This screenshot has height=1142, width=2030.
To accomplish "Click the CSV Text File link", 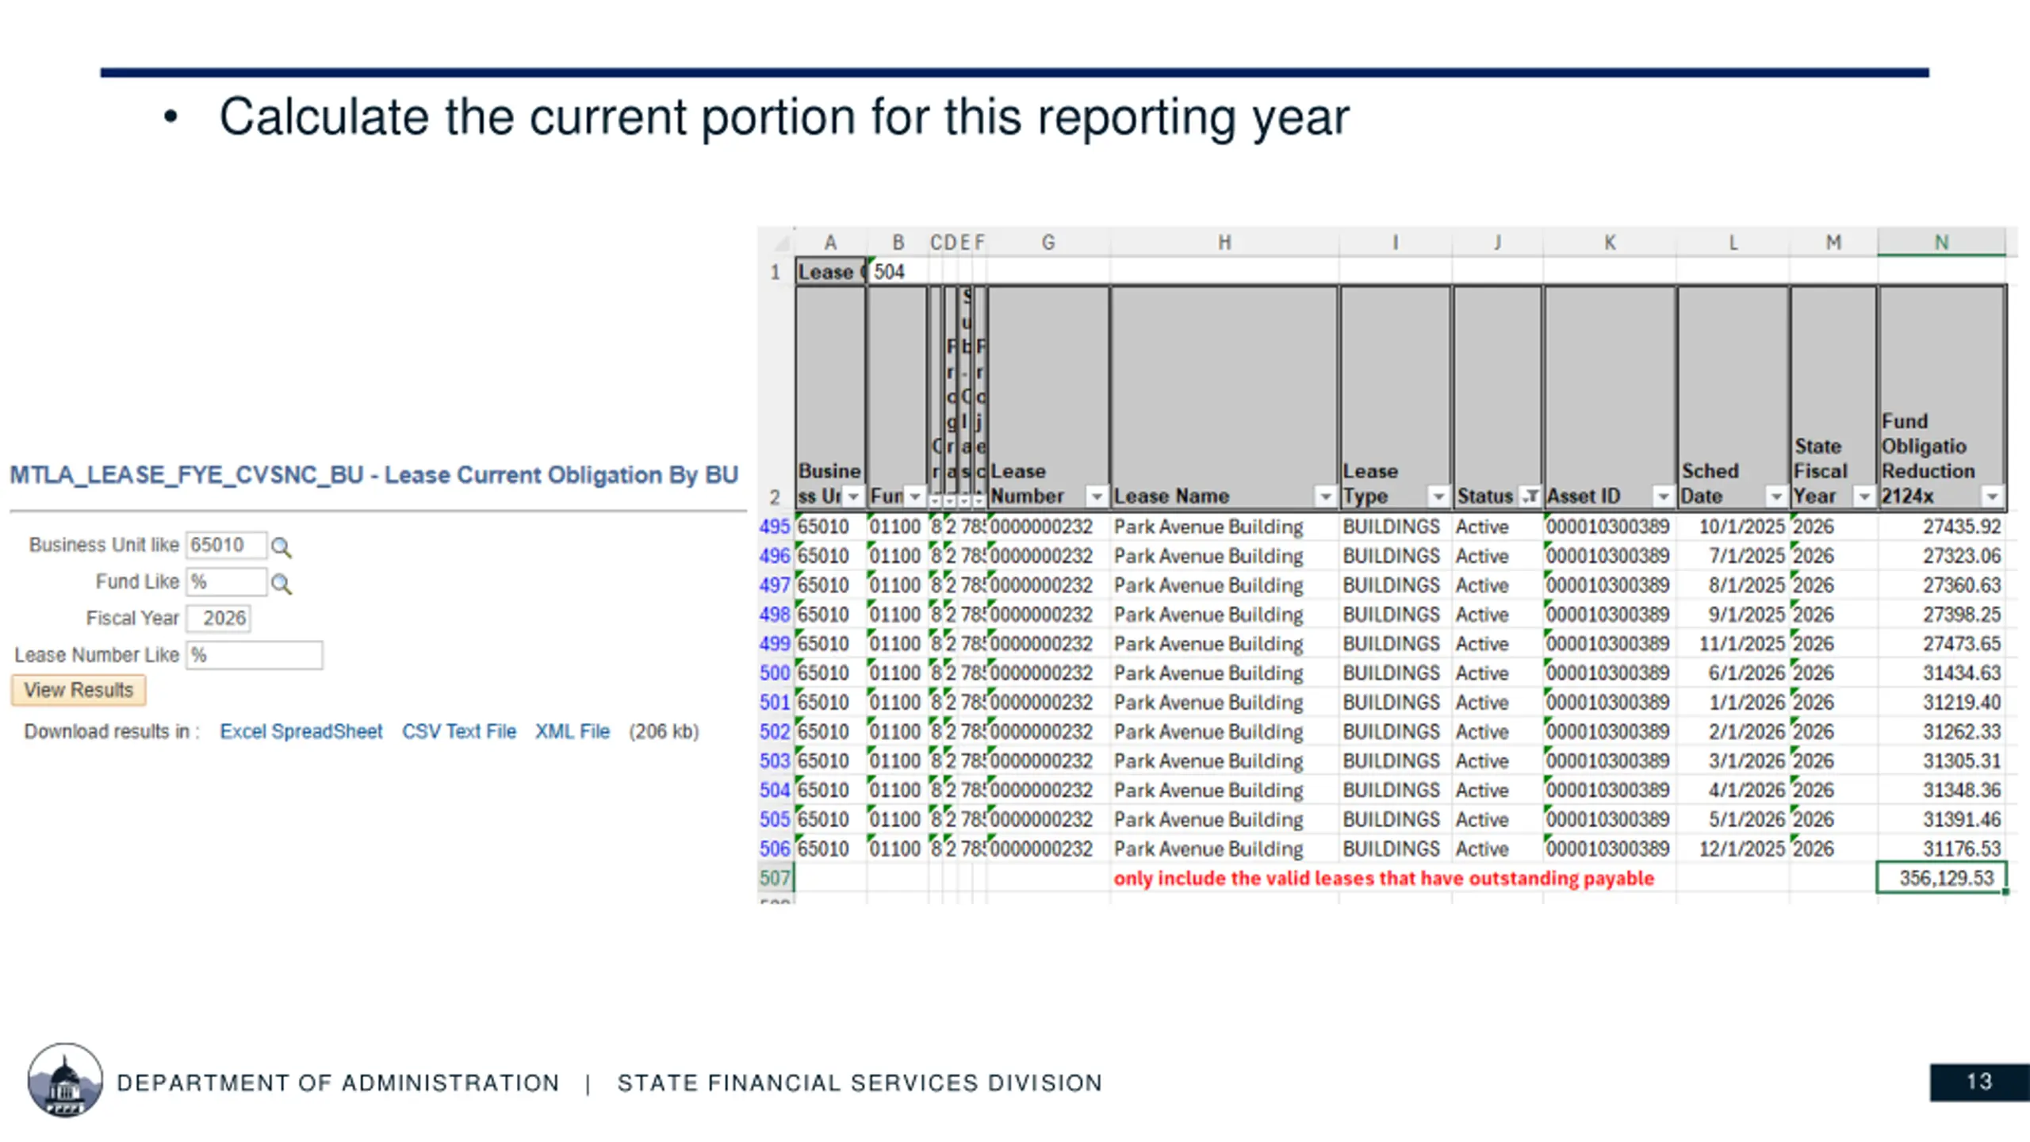I will pos(458,731).
